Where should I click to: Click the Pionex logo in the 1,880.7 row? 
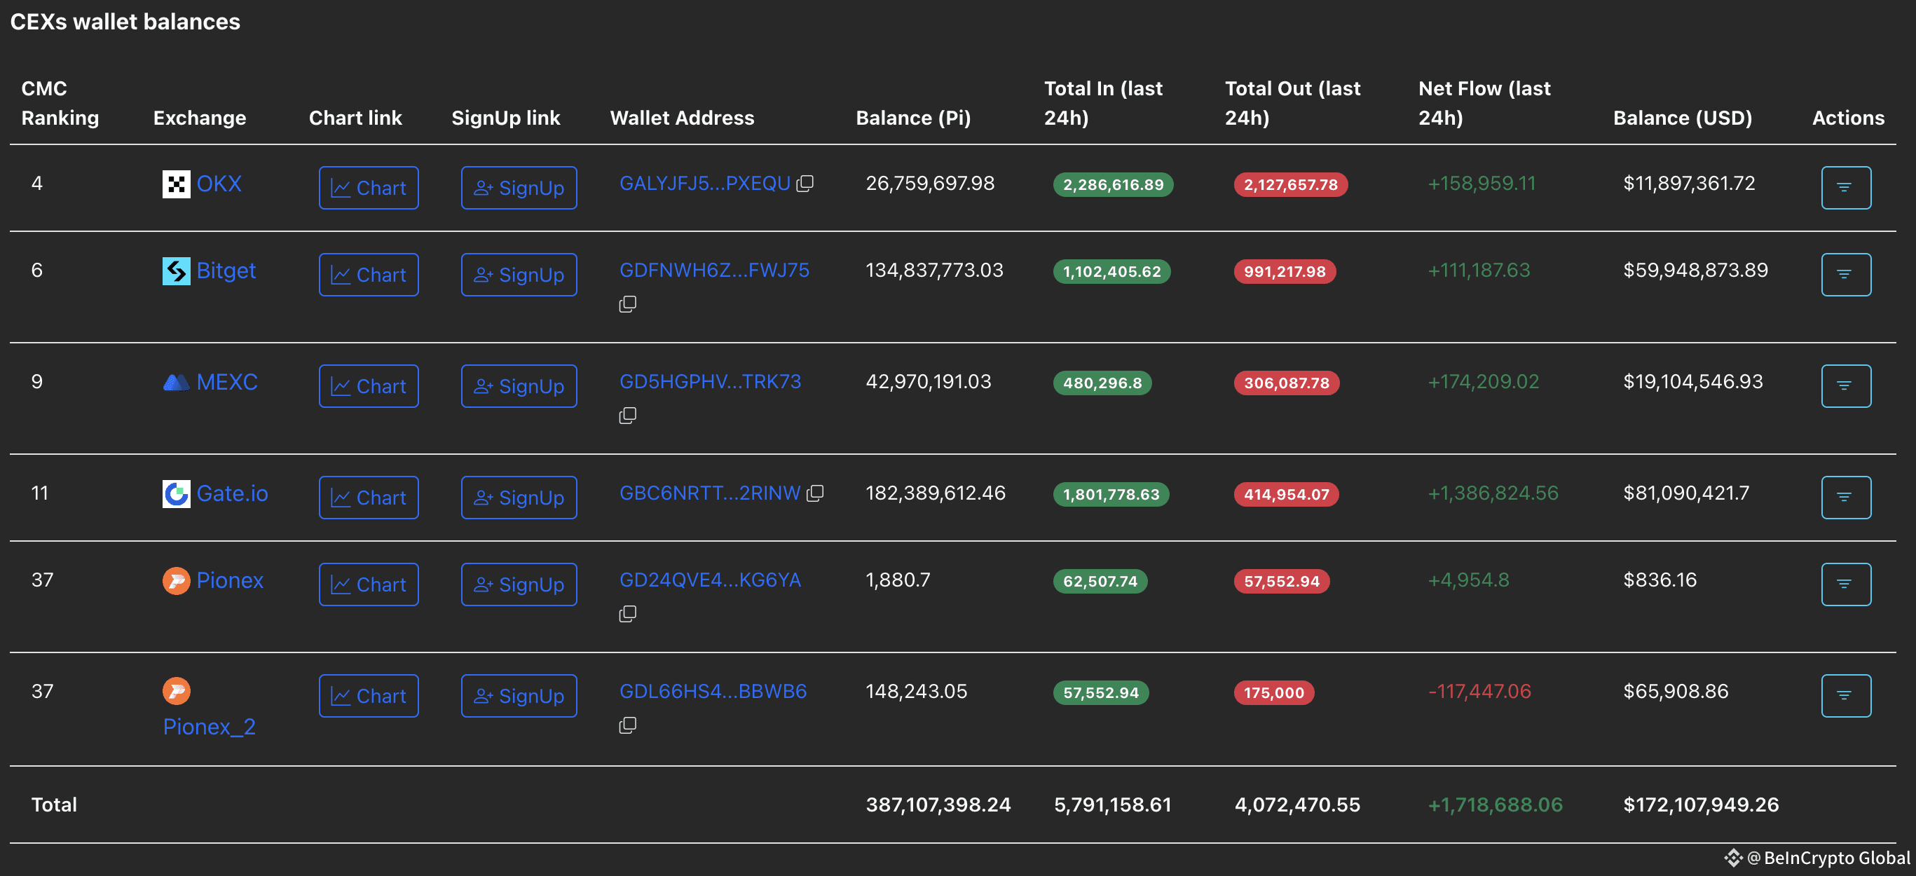177,581
